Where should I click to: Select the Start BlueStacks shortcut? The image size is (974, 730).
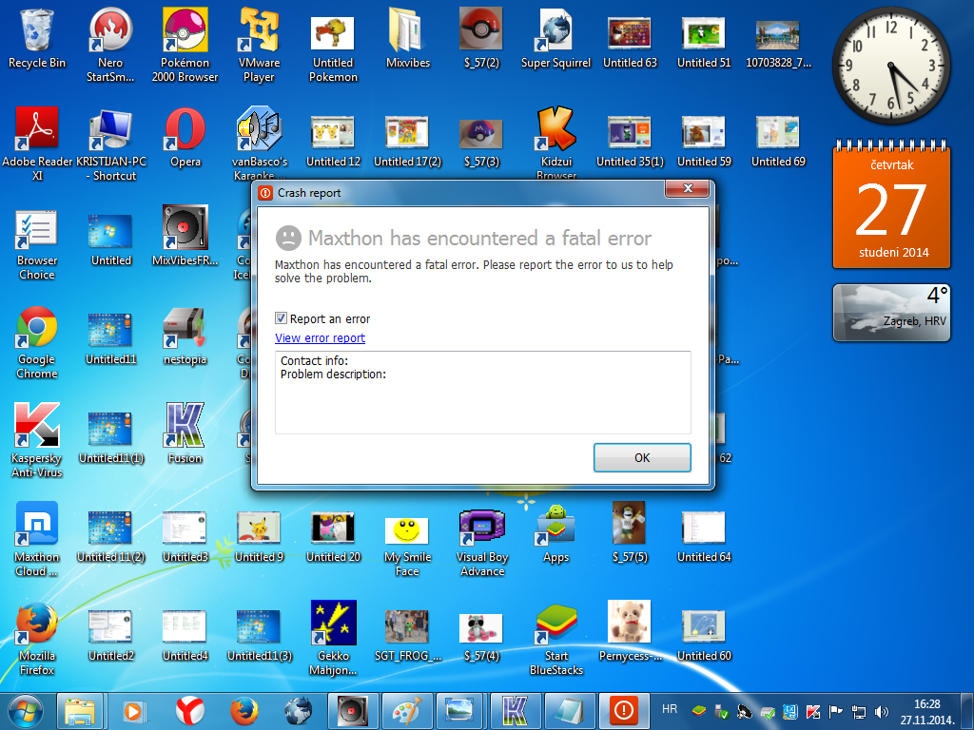(555, 638)
